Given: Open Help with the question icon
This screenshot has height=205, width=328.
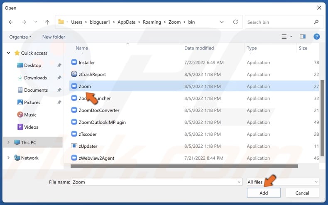Looking at the screenshot, I should click(x=316, y=37).
